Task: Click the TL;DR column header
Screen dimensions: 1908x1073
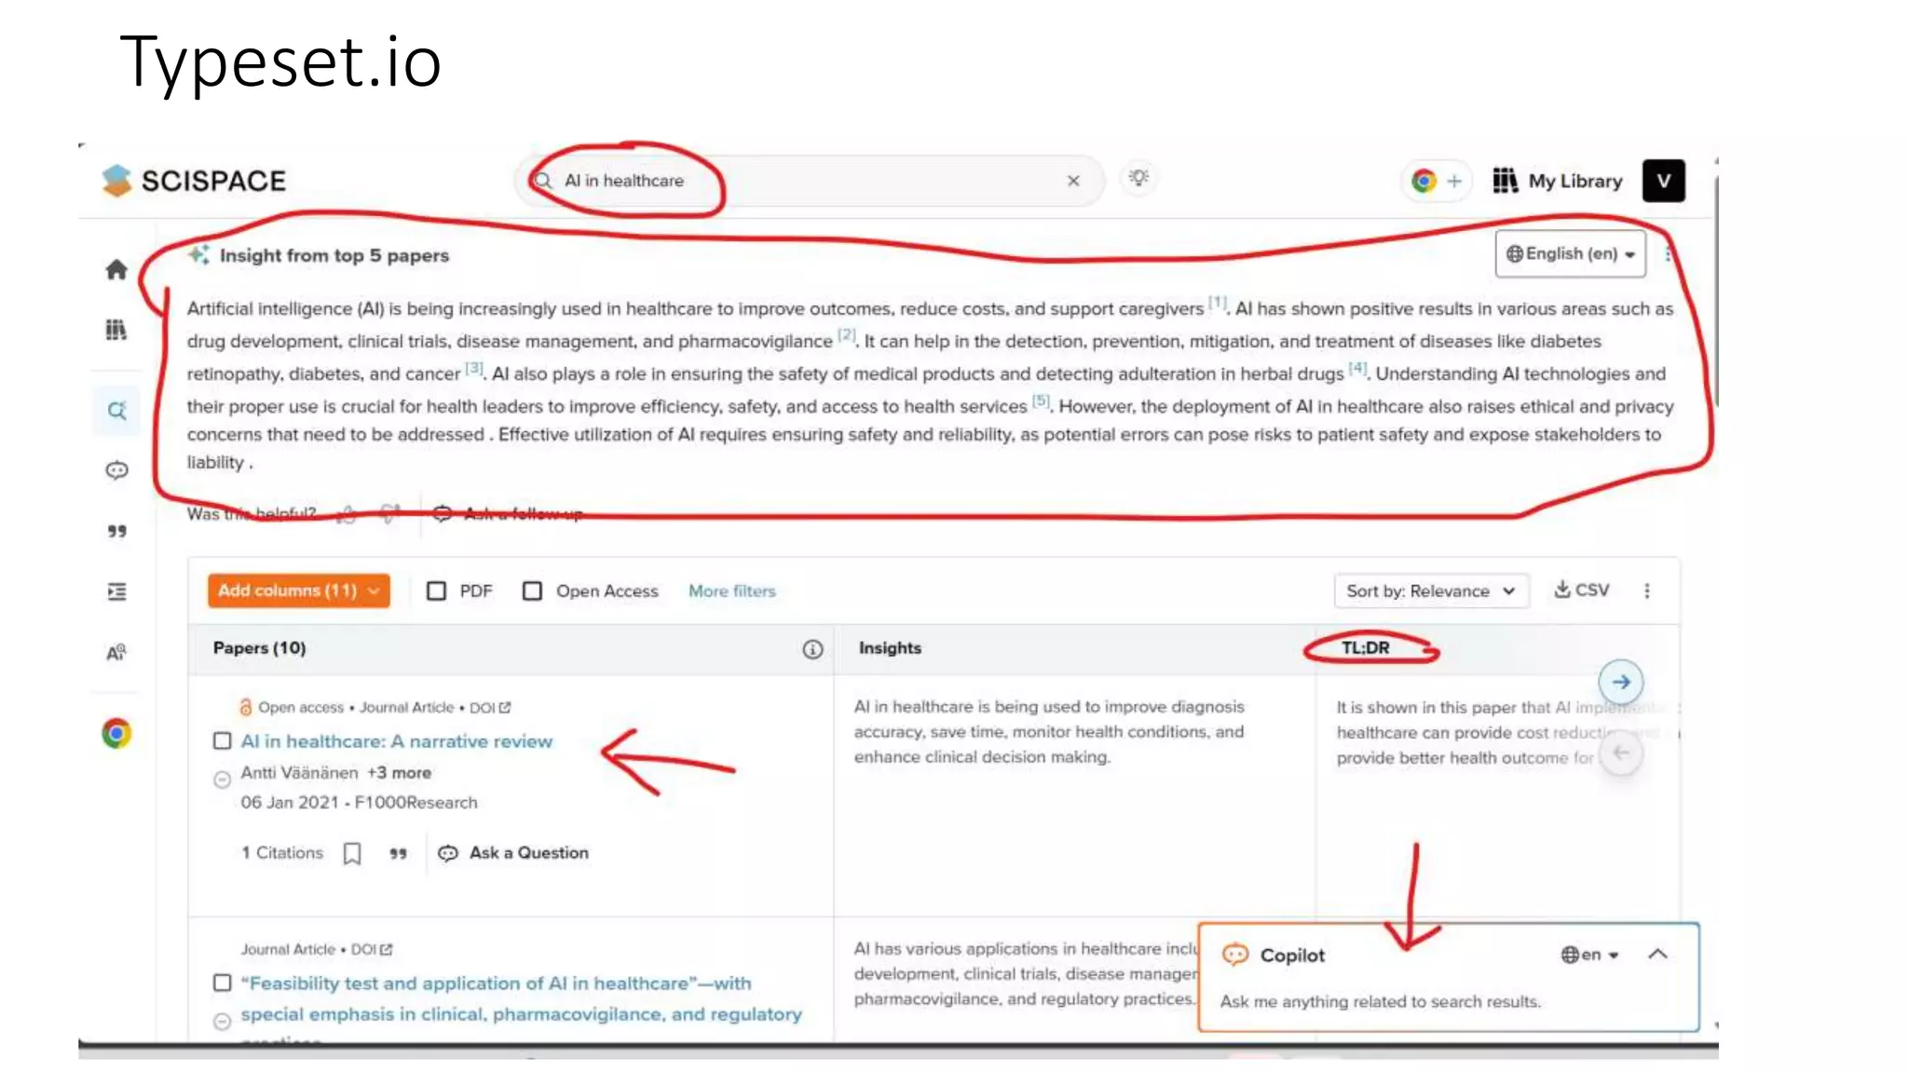Action: coord(1365,648)
